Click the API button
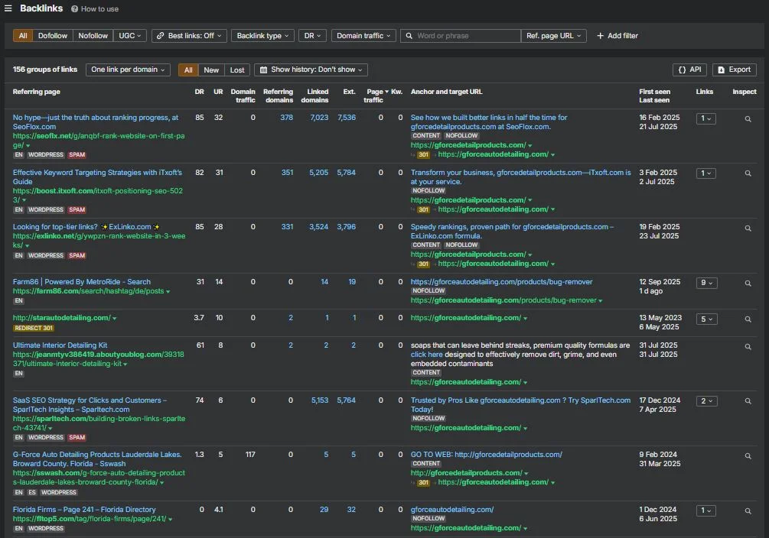Viewport: 769px width, 538px height. 689,70
